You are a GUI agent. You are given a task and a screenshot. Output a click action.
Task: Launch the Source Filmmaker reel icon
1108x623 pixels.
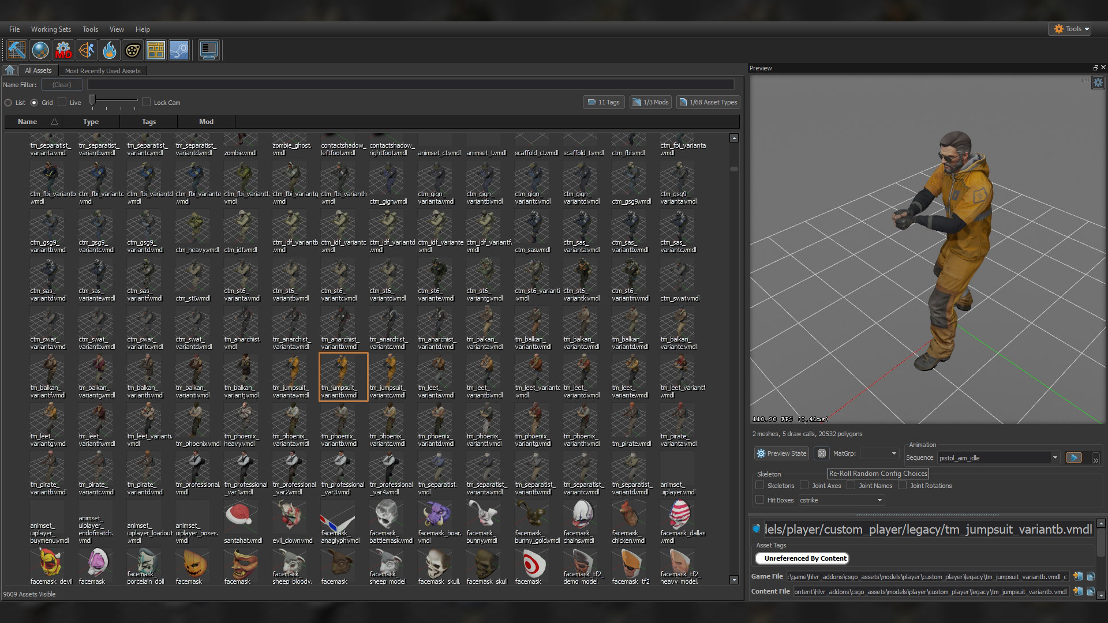(133, 51)
